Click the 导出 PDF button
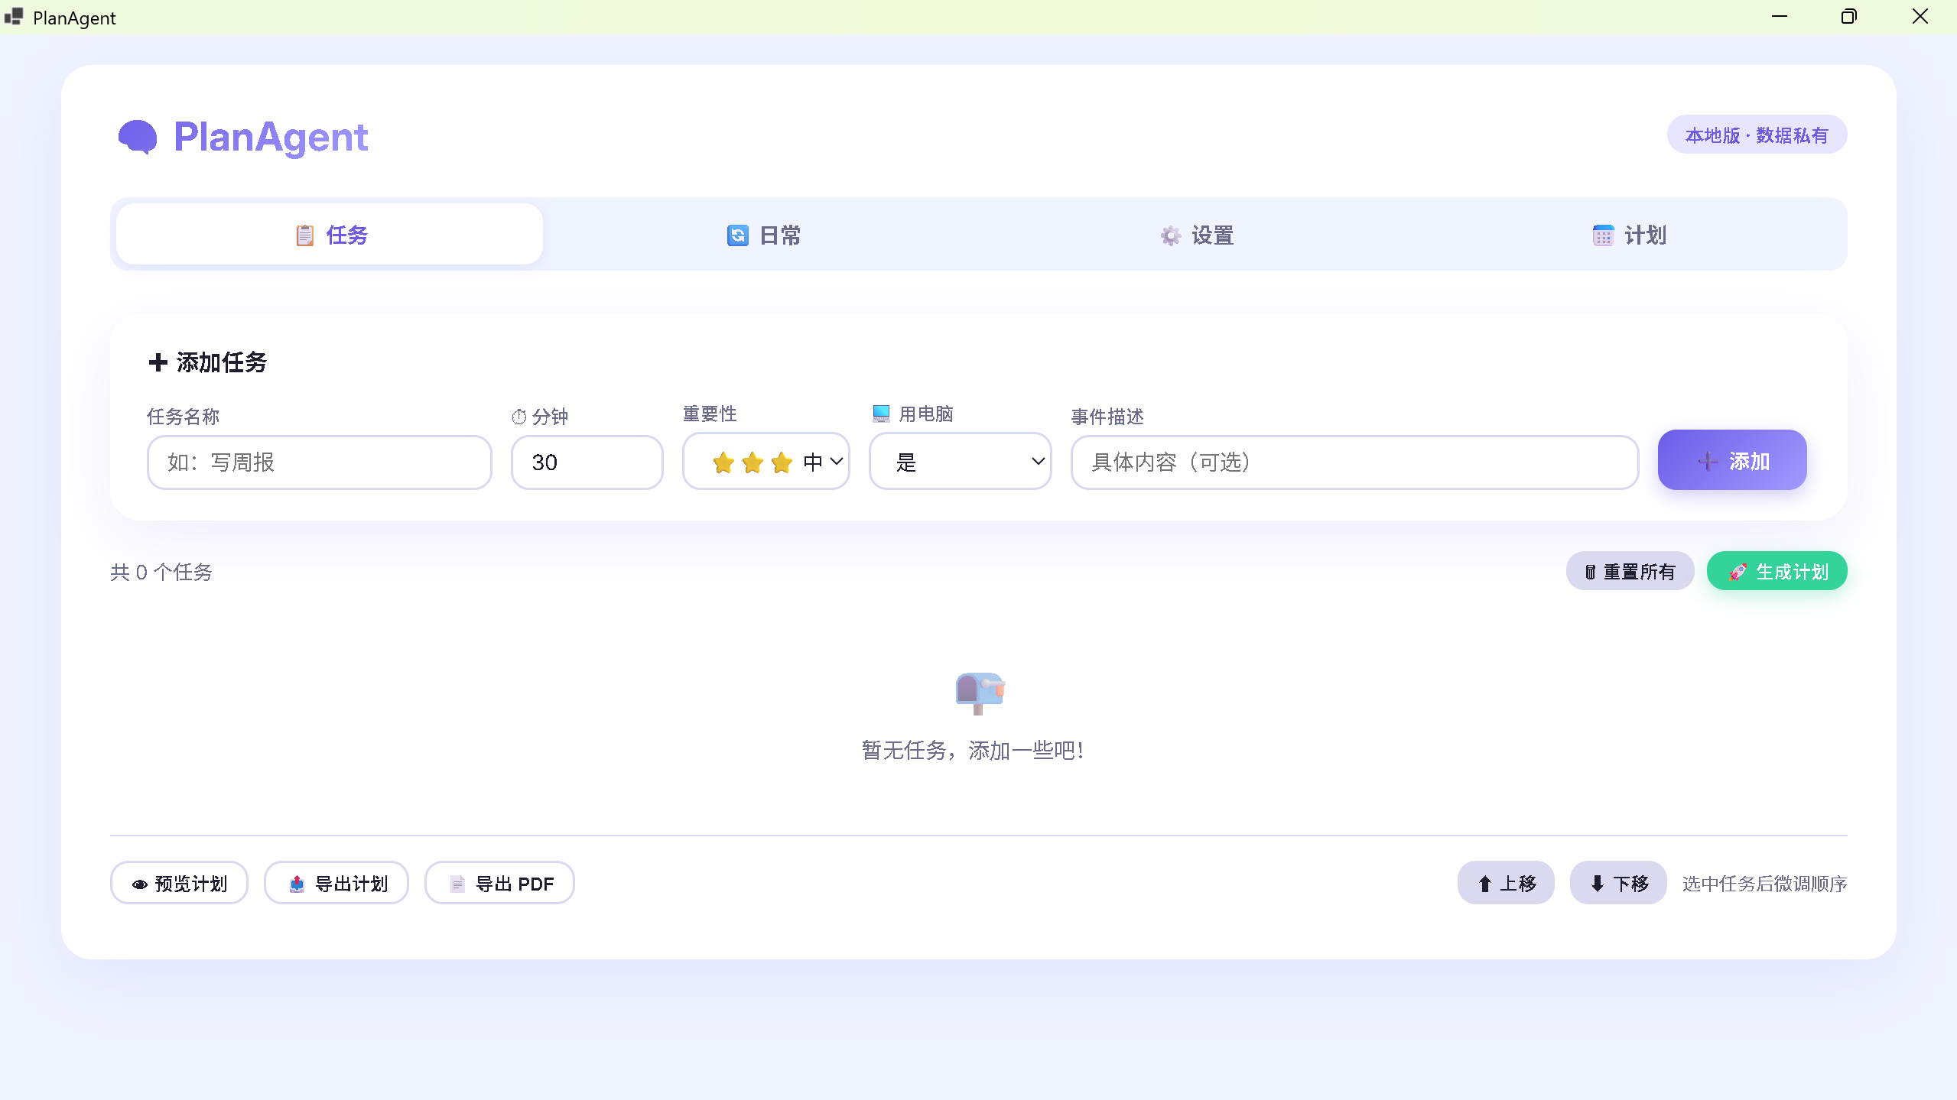This screenshot has height=1100, width=1957. pos(499,883)
